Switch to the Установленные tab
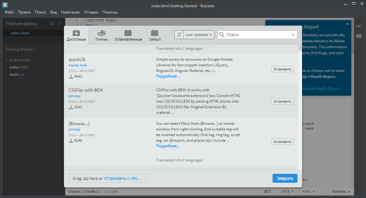This screenshot has height=198, width=366. (128, 35)
